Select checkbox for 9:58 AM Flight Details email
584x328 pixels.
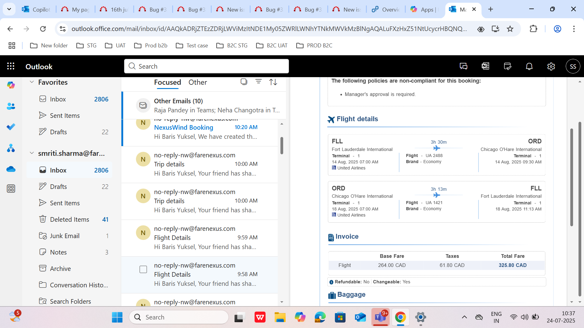pyautogui.click(x=143, y=269)
